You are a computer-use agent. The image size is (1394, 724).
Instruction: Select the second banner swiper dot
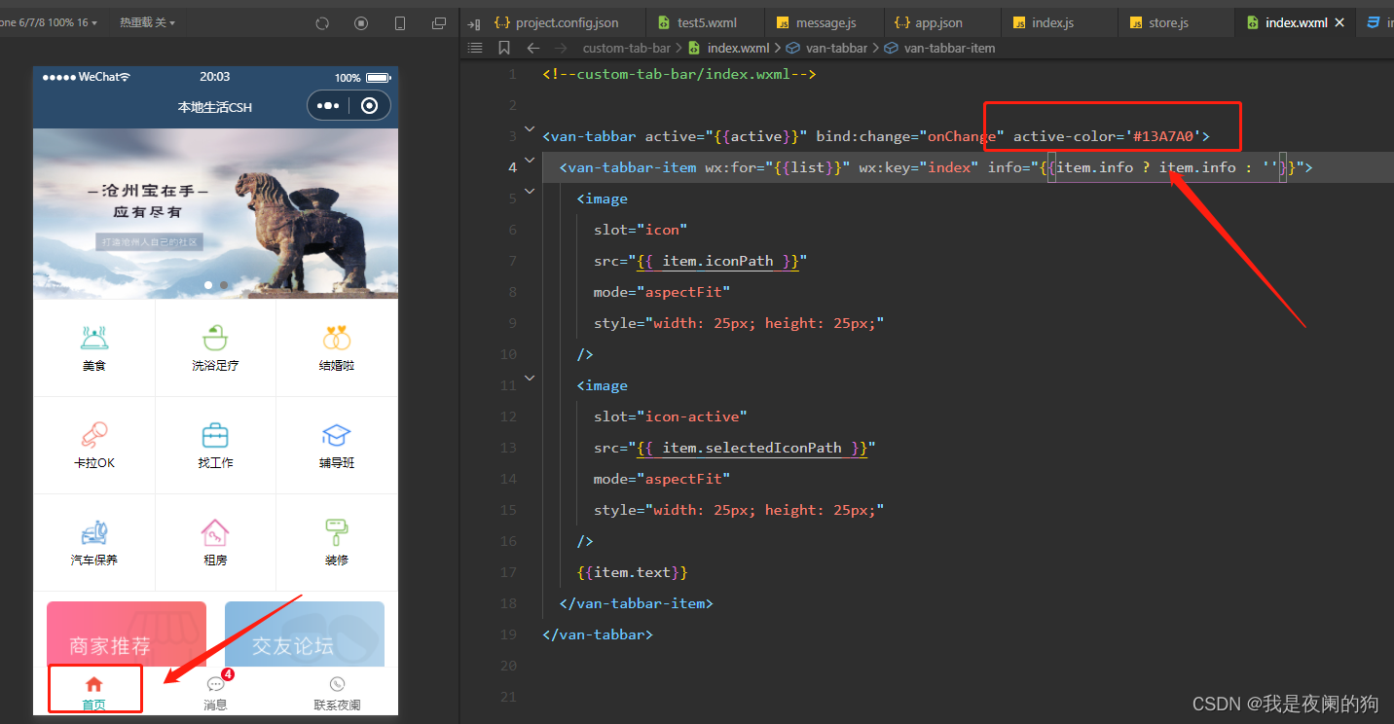pos(224,285)
